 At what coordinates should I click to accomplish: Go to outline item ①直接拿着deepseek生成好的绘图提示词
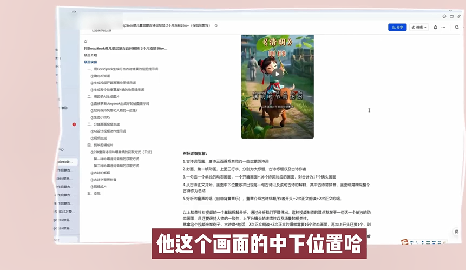[x=120, y=104]
